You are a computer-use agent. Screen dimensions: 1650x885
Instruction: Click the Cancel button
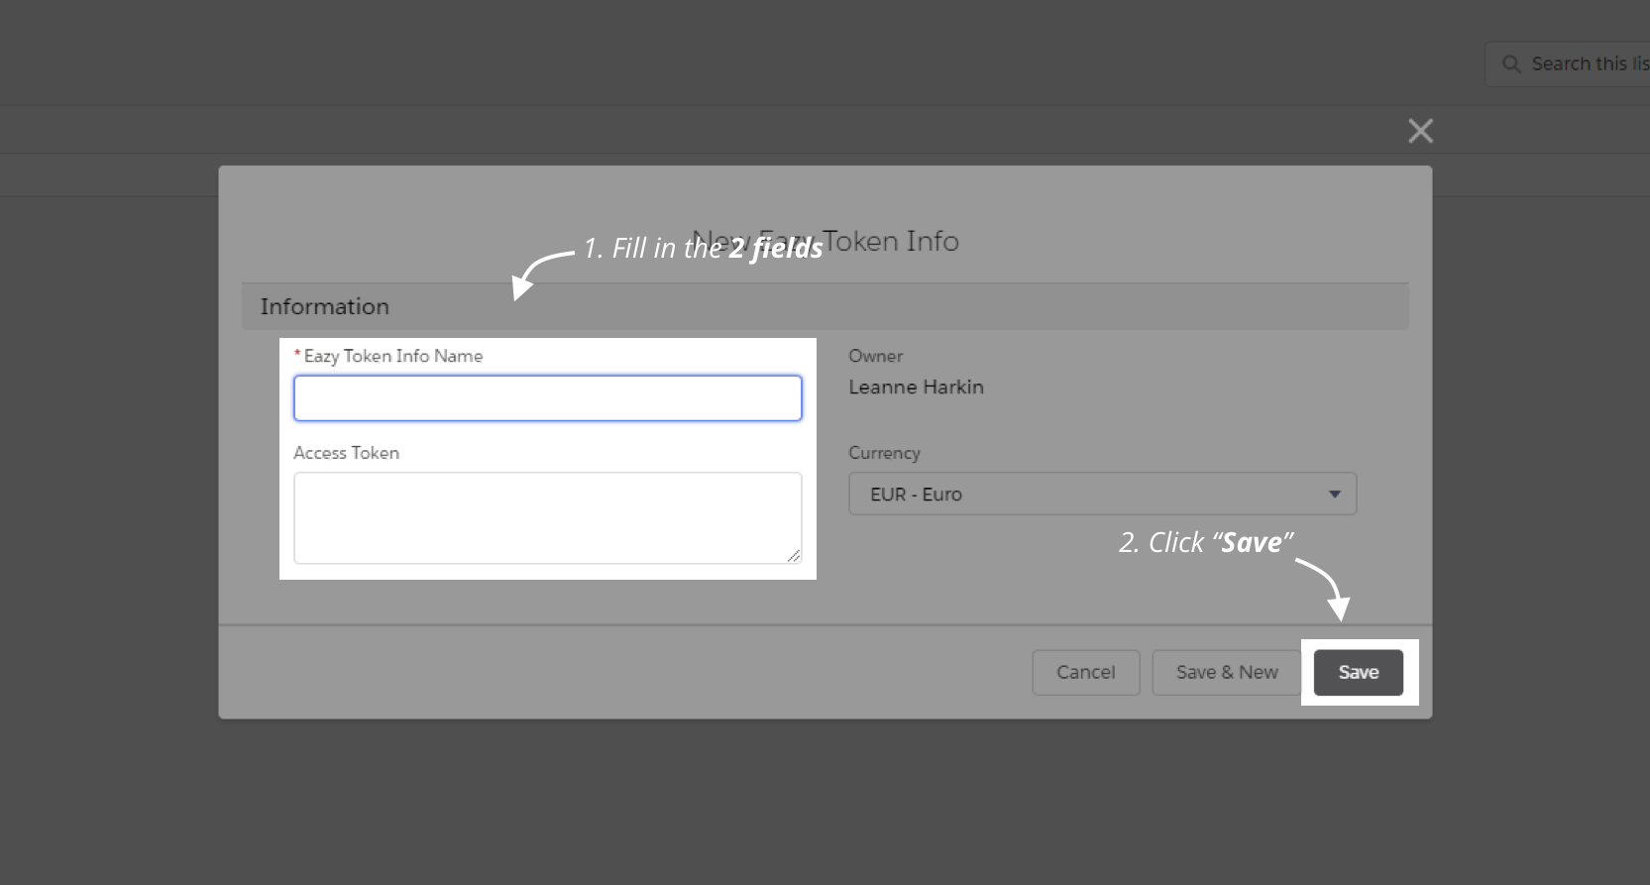click(x=1085, y=672)
